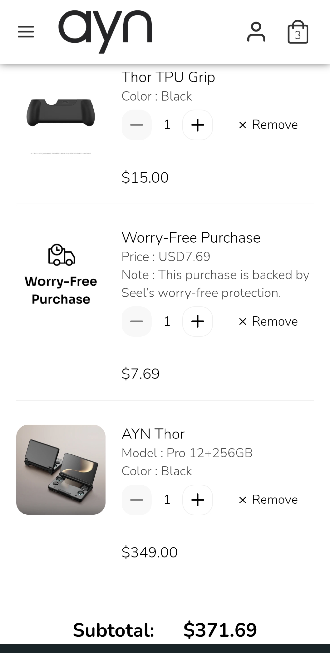Remove Worry-Free Purchase from cart
Image resolution: width=330 pixels, height=653 pixels.
tap(268, 321)
